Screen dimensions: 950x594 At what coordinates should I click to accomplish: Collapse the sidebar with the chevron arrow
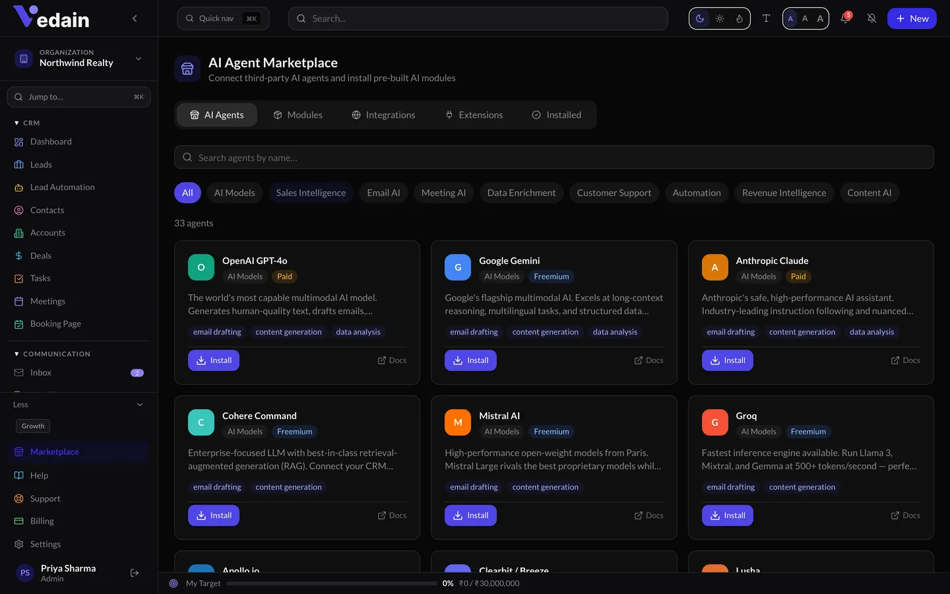[135, 18]
